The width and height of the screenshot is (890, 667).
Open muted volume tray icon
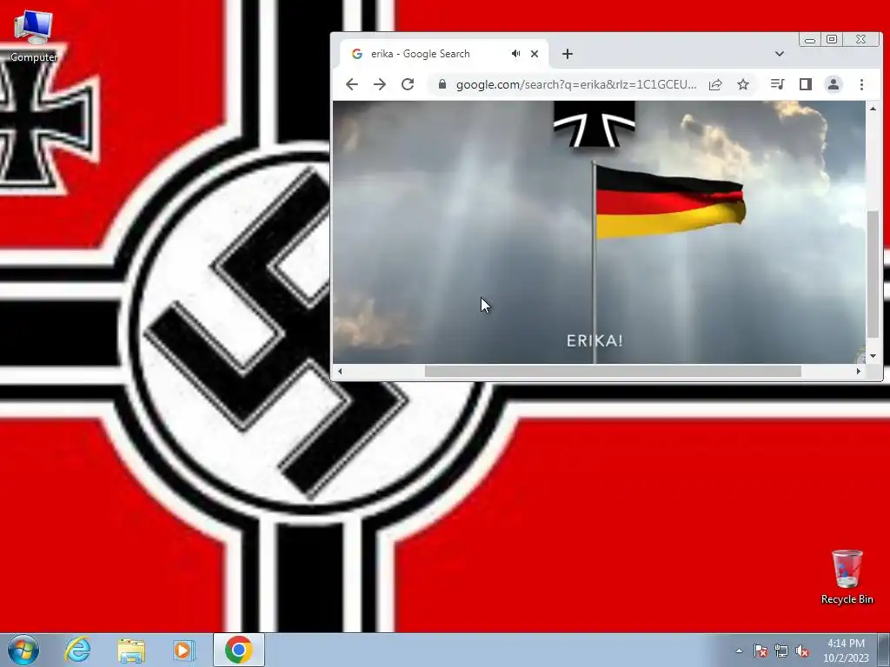pos(802,650)
